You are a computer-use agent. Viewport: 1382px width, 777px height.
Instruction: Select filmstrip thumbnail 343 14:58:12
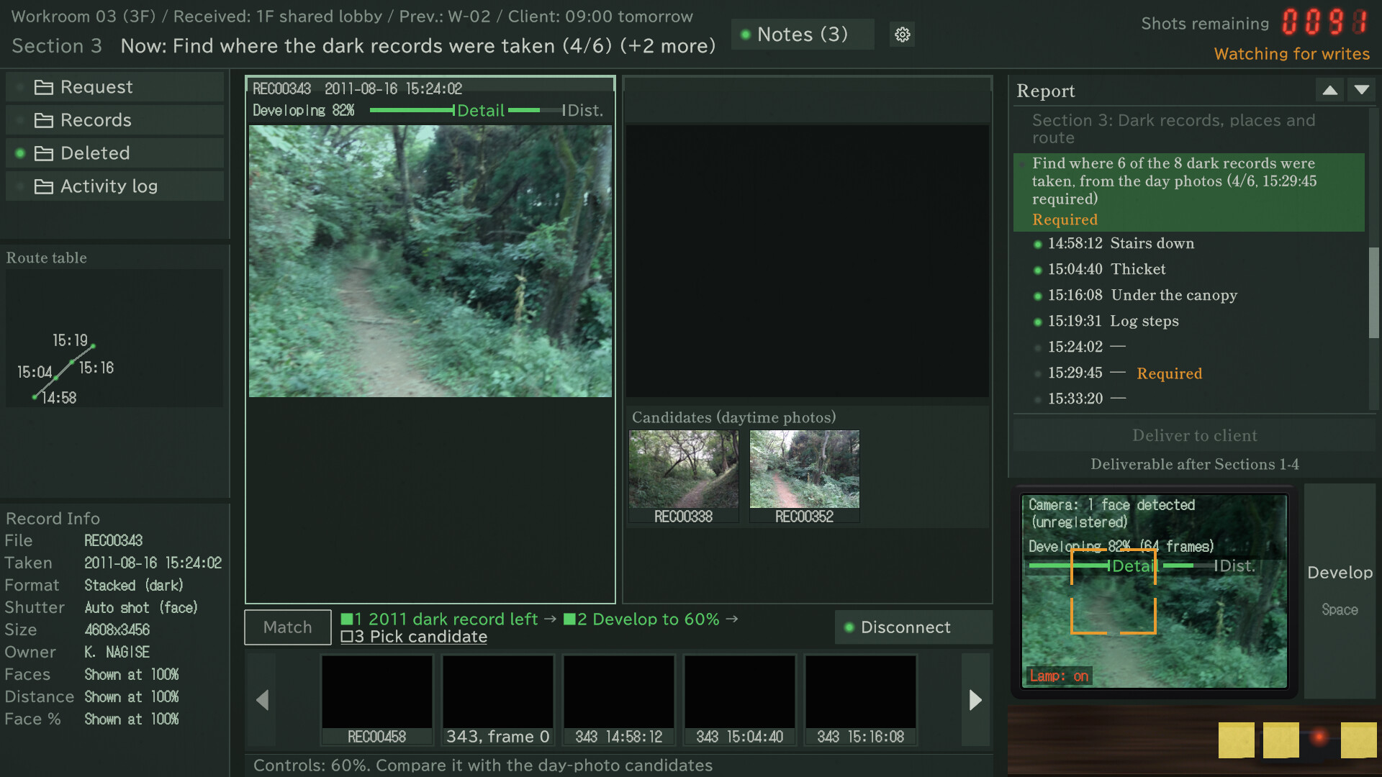(x=619, y=699)
